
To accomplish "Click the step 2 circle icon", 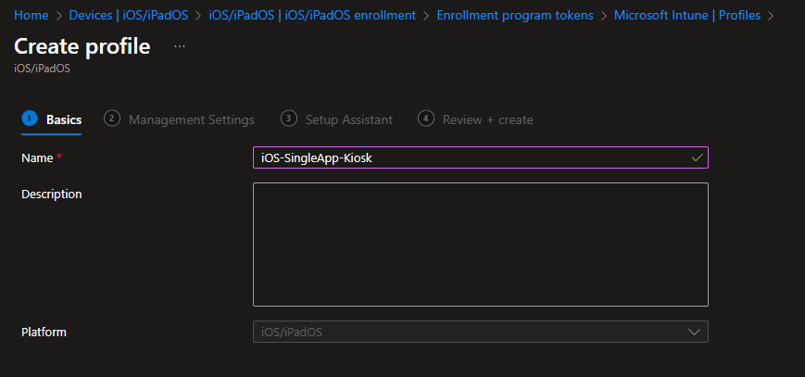I will (112, 119).
